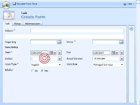This screenshot has width=140, height=105.
Task: Select the Billable Yes radio button
Action: pos(42,71)
